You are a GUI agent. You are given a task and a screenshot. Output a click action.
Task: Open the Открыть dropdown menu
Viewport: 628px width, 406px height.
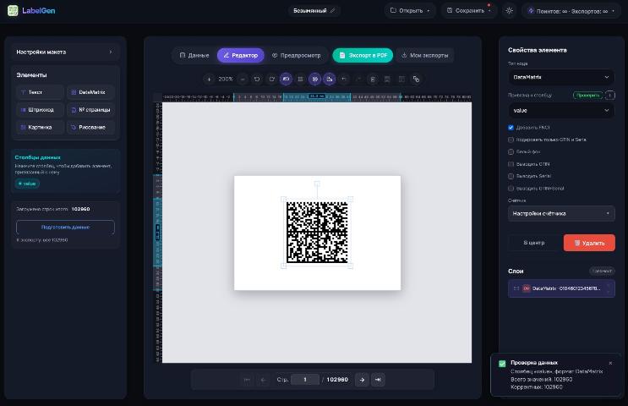(x=410, y=10)
